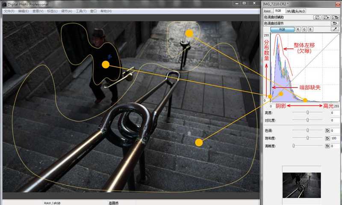Open the 窗口 menu

[x=94, y=11]
